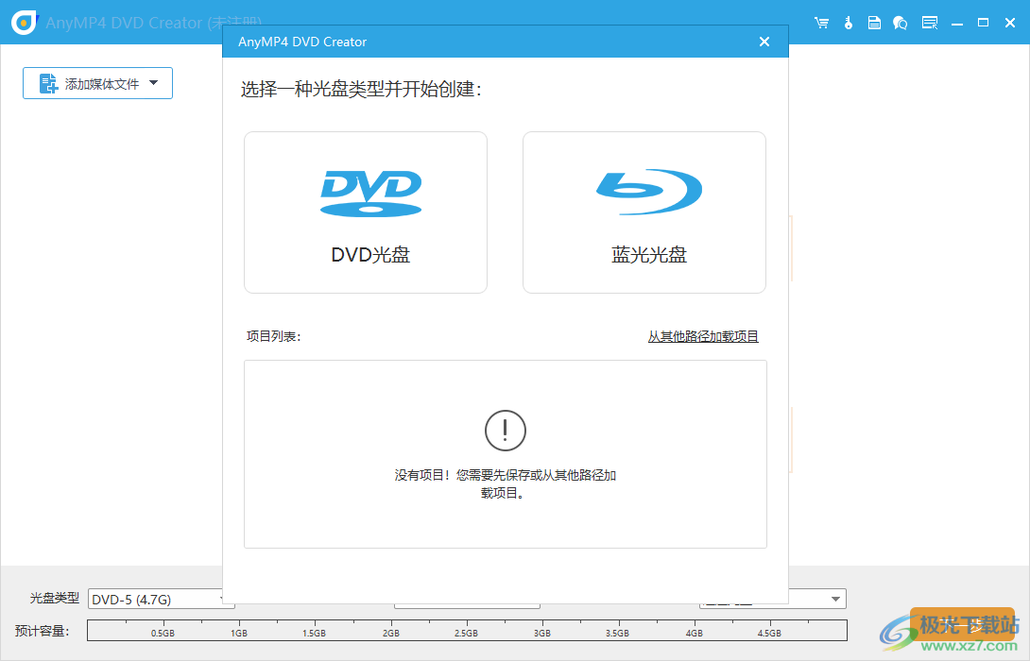Click the warning exclamation icon in project list
Viewport: 1030px width, 661px height.
(x=505, y=430)
